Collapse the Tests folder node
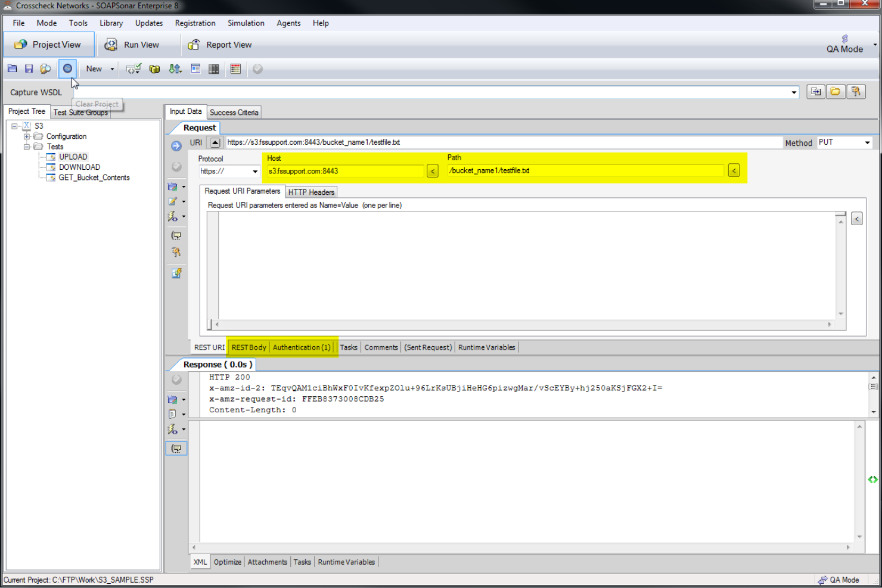This screenshot has width=882, height=588. tap(26, 147)
